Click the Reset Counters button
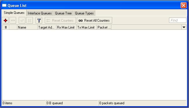 (x=60, y=21)
